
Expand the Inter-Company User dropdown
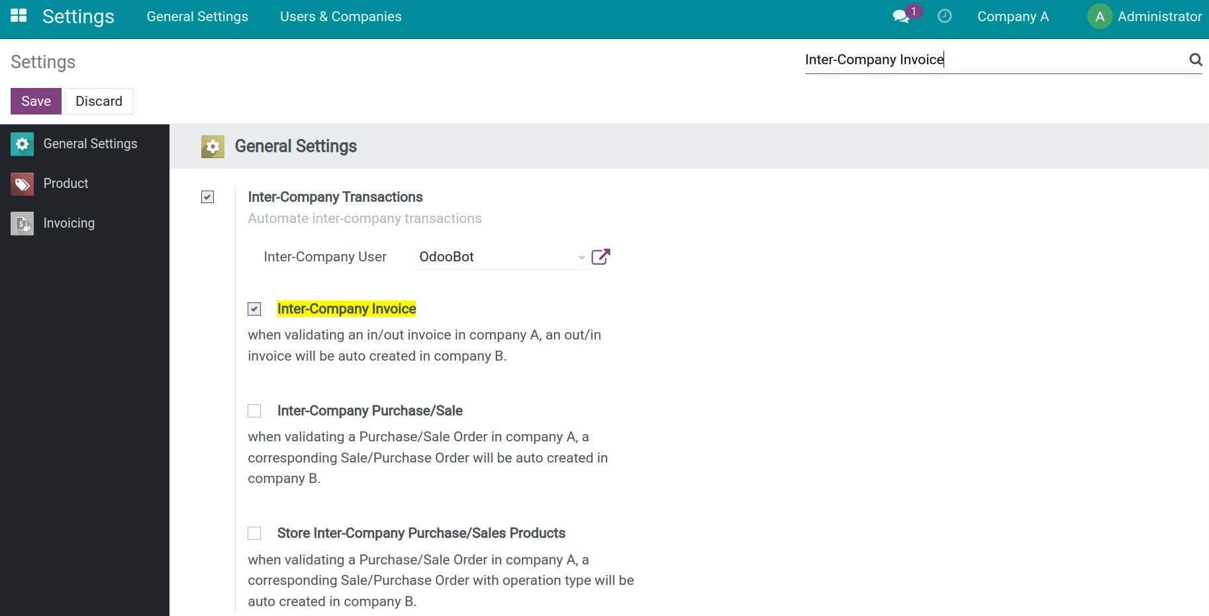pos(581,257)
